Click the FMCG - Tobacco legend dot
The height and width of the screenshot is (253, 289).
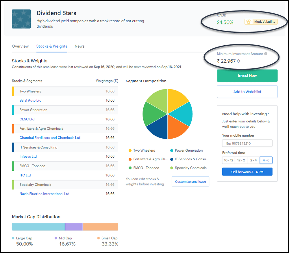point(130,168)
